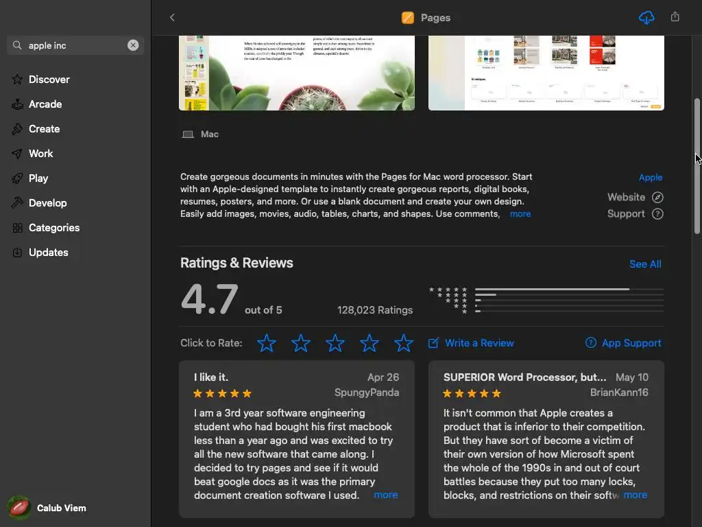
Task: Click the Create paintbrush icon
Action: [17, 128]
